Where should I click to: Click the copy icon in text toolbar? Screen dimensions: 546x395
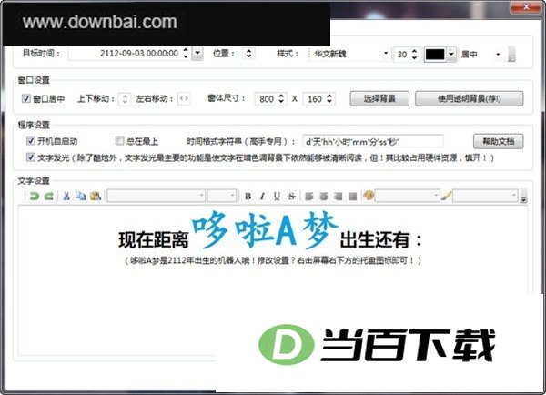tap(81, 196)
